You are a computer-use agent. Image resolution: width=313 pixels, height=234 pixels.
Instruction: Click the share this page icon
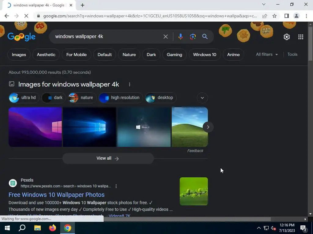tap(265, 16)
